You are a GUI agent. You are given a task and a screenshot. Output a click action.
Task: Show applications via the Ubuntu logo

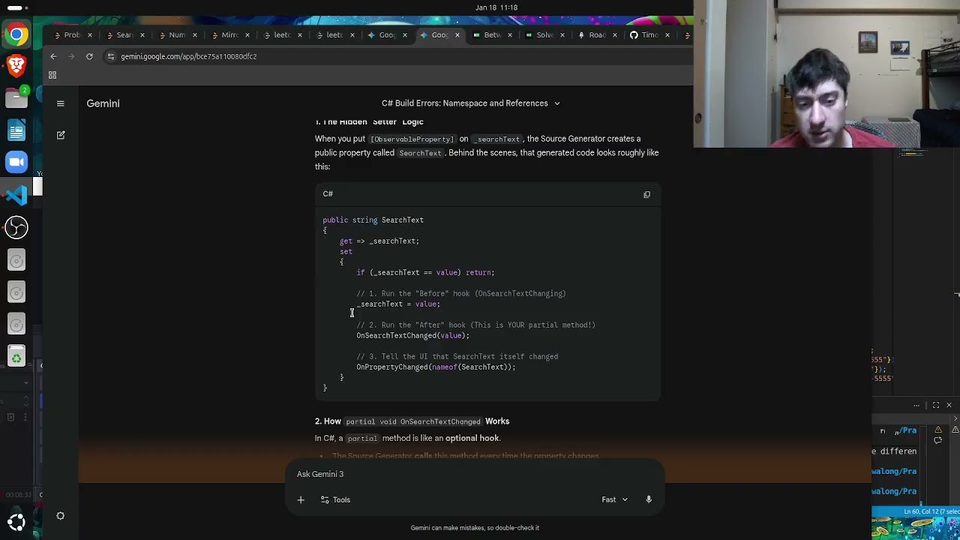click(16, 521)
